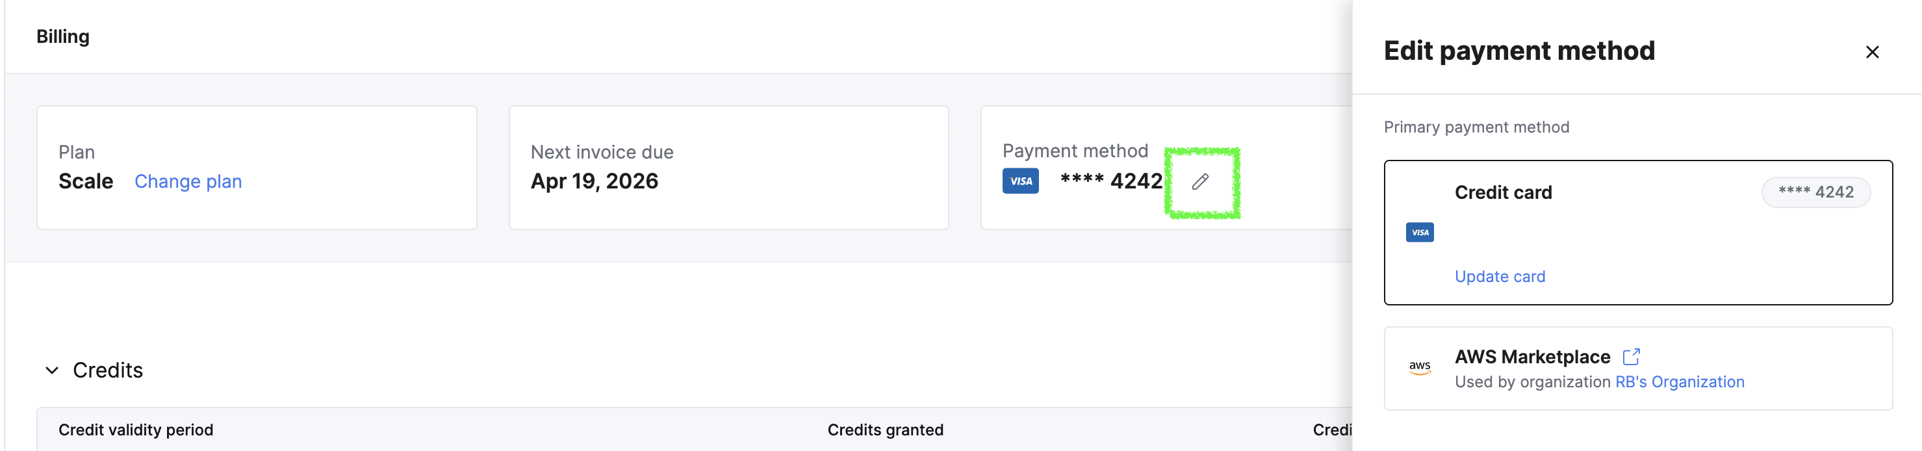The image size is (1922, 451).
Task: Click the Visa logo in Credit card option
Action: coord(1419,232)
